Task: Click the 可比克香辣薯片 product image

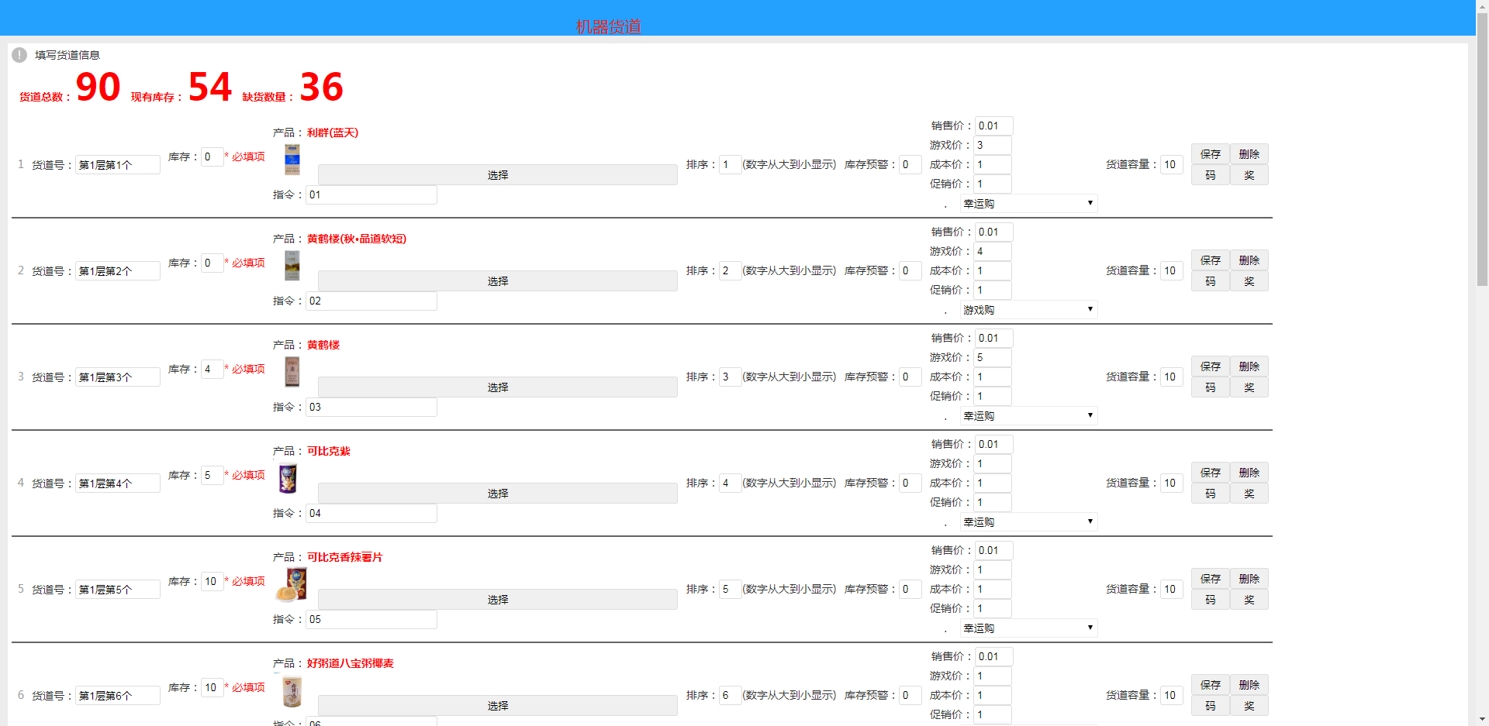Action: pyautogui.click(x=292, y=584)
